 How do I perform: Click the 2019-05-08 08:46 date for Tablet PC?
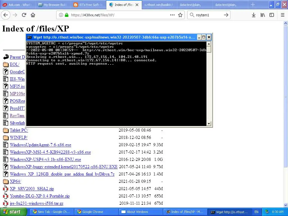click(x=135, y=130)
